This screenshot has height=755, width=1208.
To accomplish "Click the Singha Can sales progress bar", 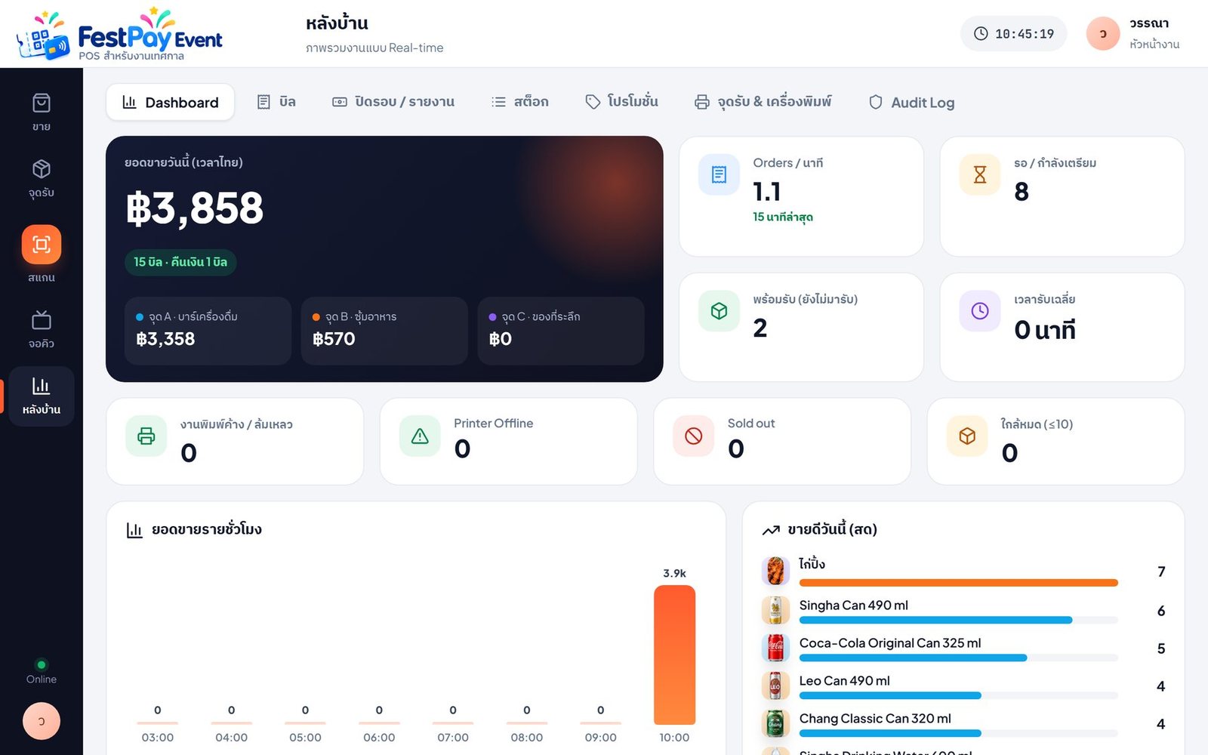I will click(959, 620).
